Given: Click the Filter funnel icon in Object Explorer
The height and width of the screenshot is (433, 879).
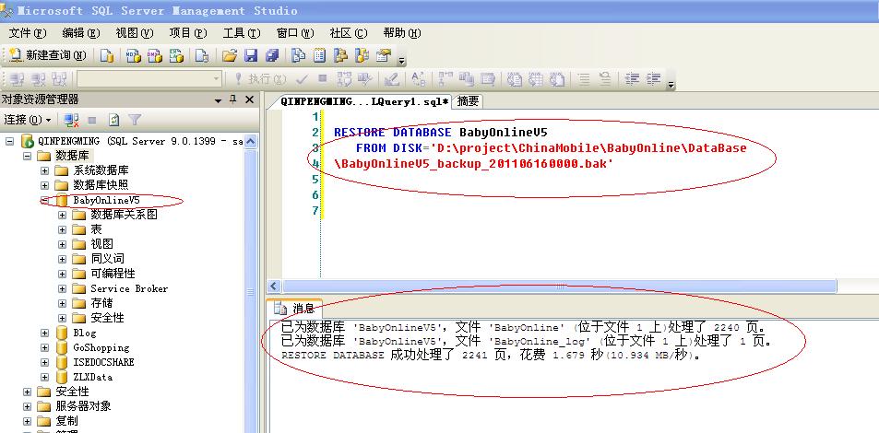Looking at the screenshot, I should [x=135, y=120].
